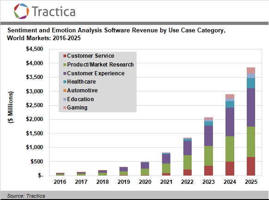Viewport: 269px width, 200px height.
Task: Click the 2025 Customer Experience purple bar segment
Action: (251, 108)
